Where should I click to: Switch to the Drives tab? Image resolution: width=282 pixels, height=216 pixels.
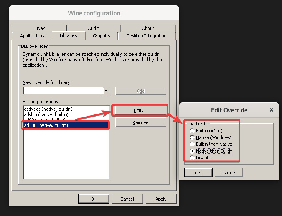39,28
